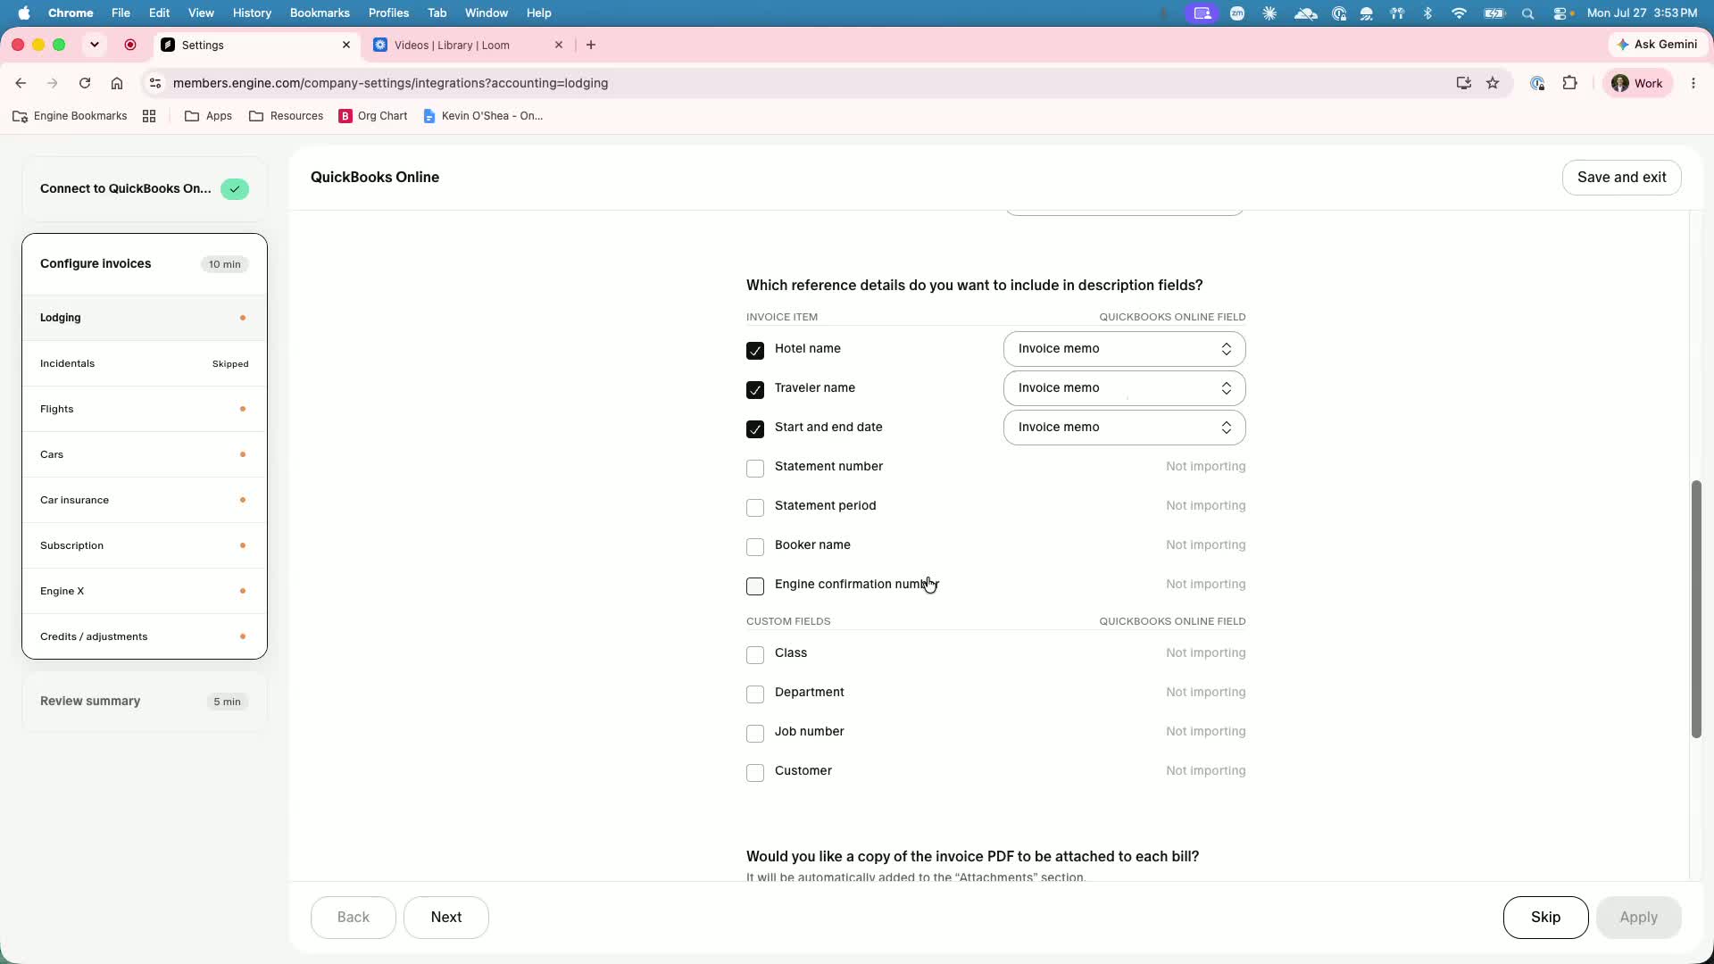Image resolution: width=1714 pixels, height=964 pixels.
Task: Open the Kevin O'Shea document bookmark
Action: 483,116
